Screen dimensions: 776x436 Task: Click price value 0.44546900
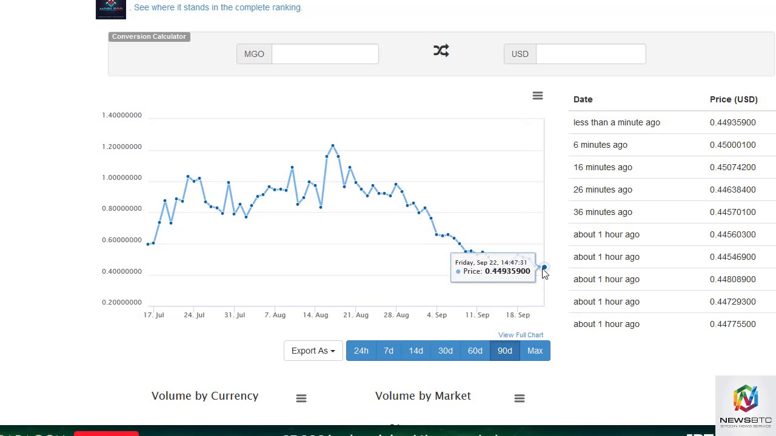[733, 257]
